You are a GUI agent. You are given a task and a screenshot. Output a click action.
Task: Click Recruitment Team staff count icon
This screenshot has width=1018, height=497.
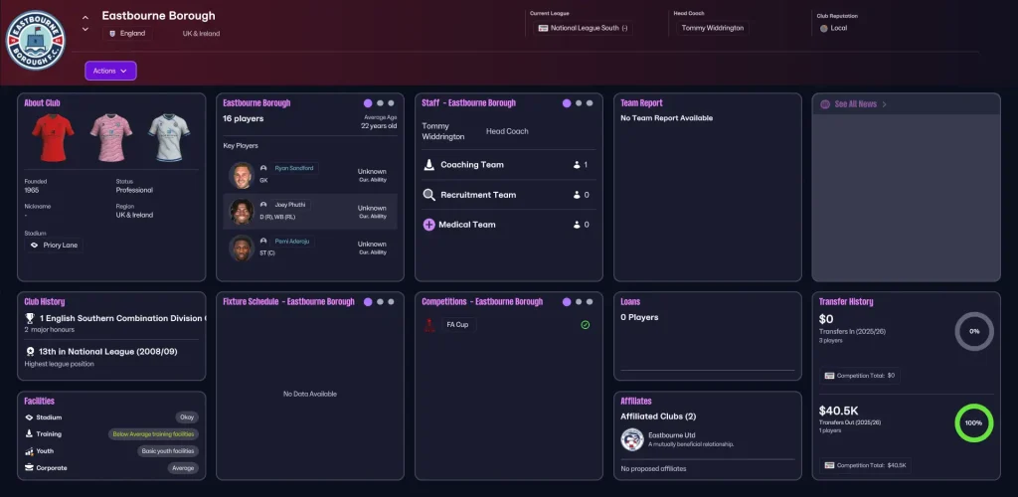coord(577,195)
